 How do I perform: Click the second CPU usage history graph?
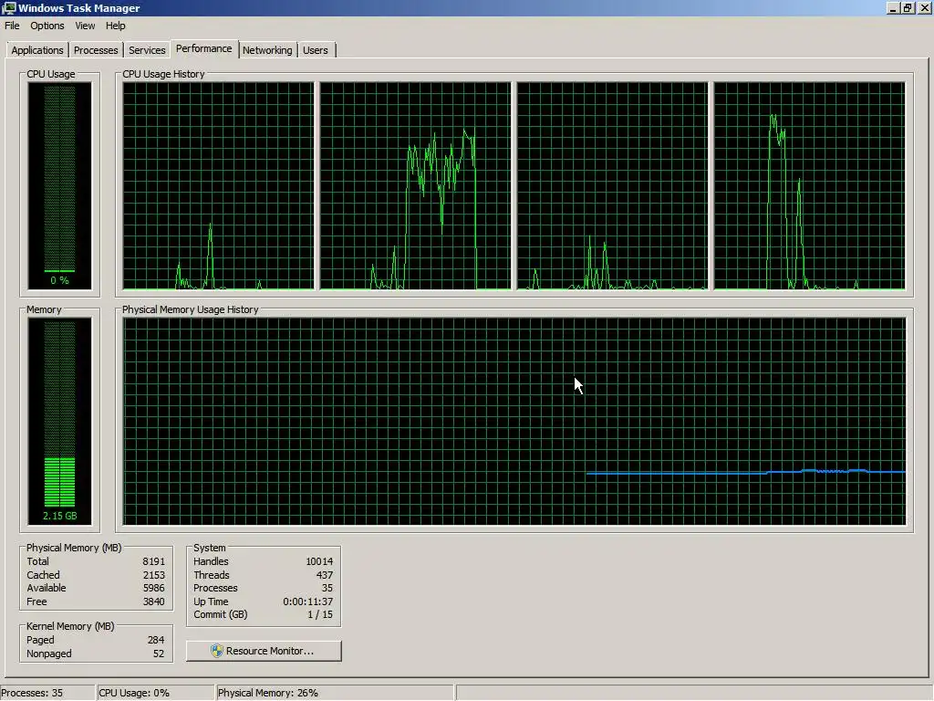point(415,185)
